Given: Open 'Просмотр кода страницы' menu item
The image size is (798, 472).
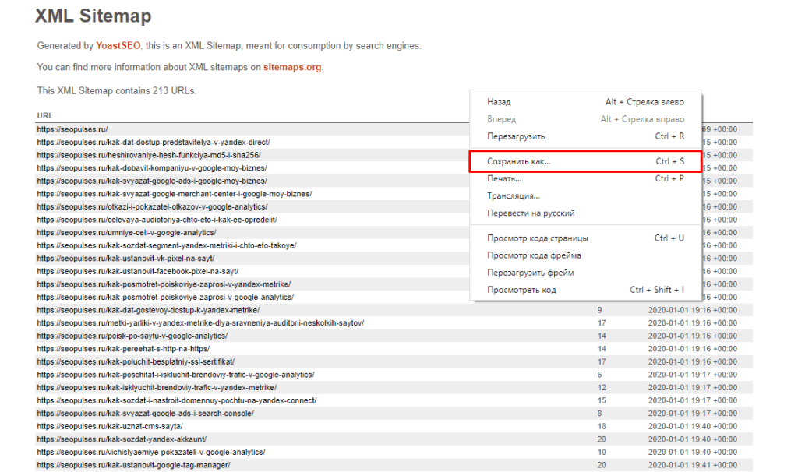Looking at the screenshot, I should 537,238.
